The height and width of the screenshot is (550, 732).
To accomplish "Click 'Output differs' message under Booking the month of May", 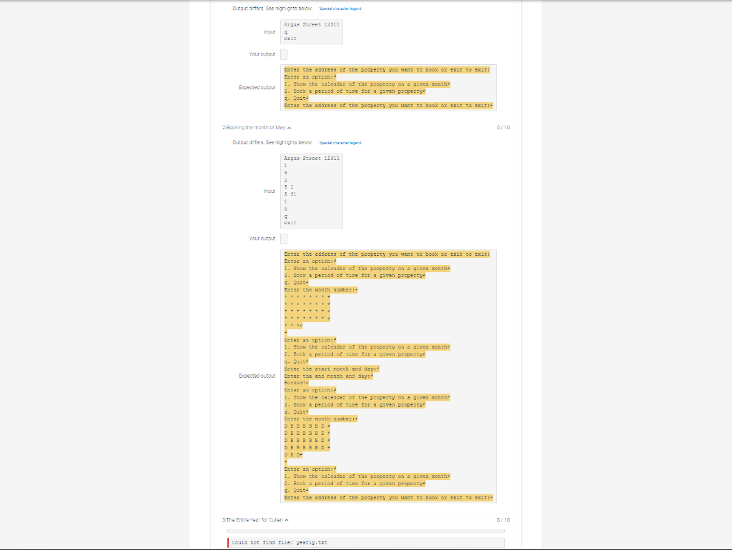I will tap(272, 142).
